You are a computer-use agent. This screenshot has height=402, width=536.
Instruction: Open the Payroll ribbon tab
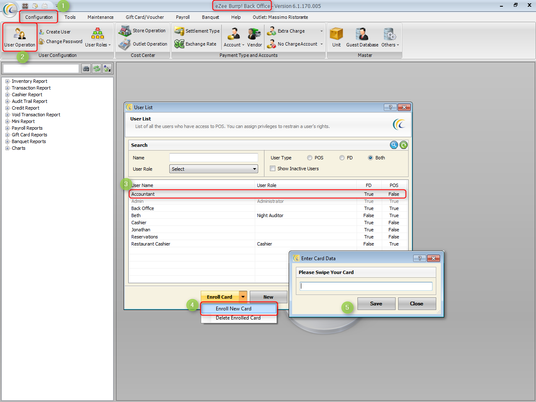point(183,17)
